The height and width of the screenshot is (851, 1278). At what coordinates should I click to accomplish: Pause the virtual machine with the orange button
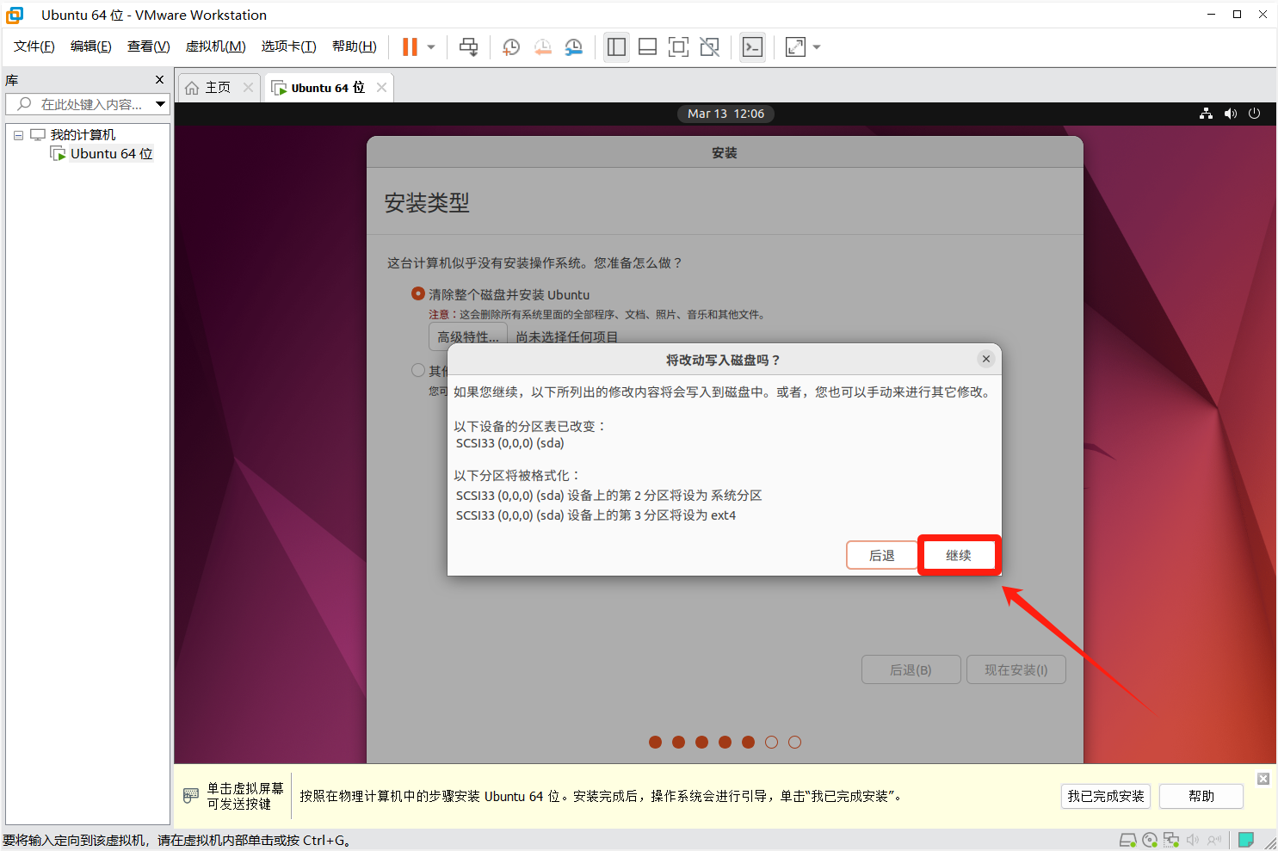pyautogui.click(x=410, y=47)
